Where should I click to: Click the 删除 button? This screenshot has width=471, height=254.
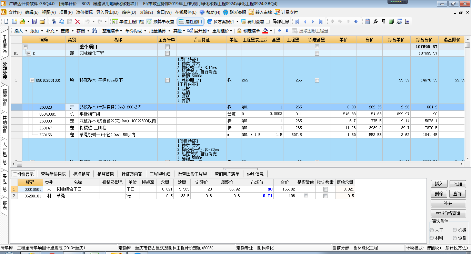click(439, 194)
